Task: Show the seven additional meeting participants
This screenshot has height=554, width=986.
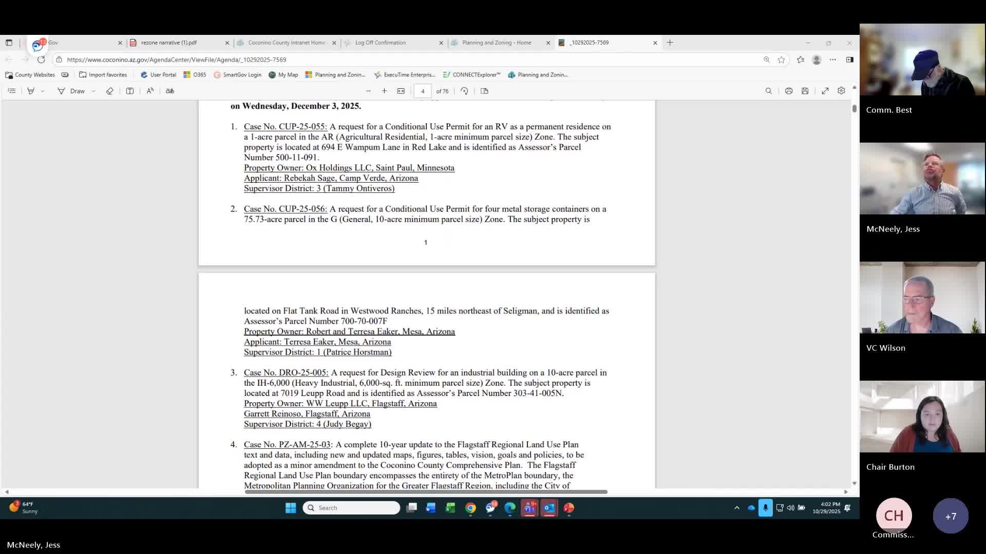Action: (x=950, y=516)
